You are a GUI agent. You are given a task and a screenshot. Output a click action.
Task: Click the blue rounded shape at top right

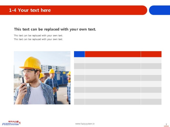point(159,10)
